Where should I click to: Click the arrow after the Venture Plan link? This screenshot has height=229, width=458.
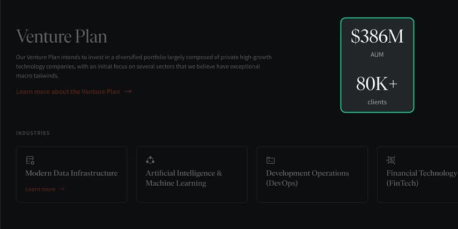(128, 91)
